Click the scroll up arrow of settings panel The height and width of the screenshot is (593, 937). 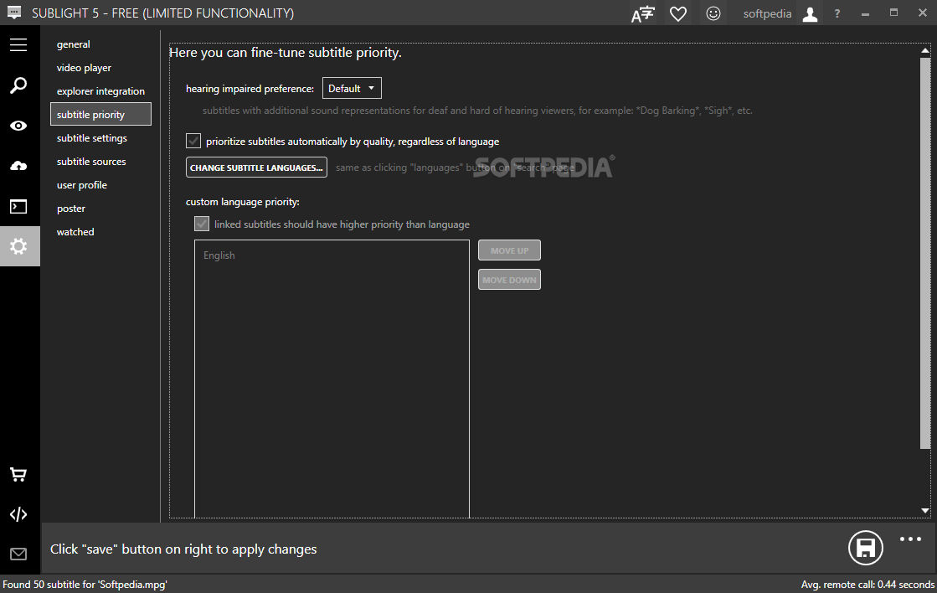tap(925, 51)
